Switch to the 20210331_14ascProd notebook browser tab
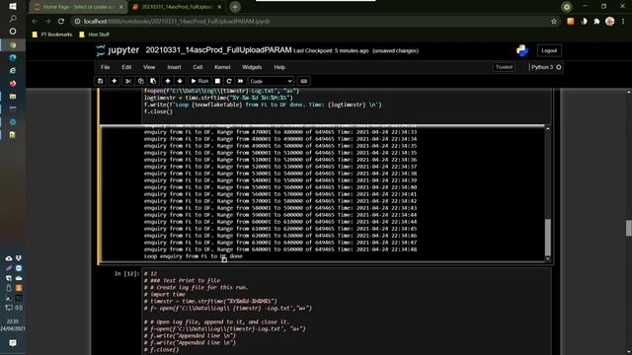 click(x=177, y=7)
